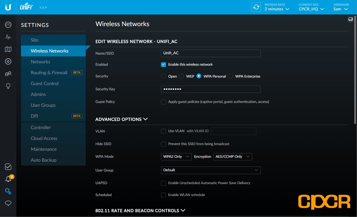The width and height of the screenshot is (357, 217).
Task: Collapse the Advanced Options section
Action: pos(121,119)
